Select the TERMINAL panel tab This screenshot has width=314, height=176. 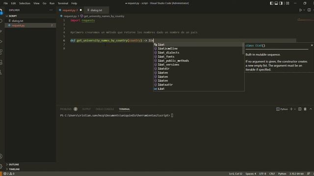click(124, 109)
